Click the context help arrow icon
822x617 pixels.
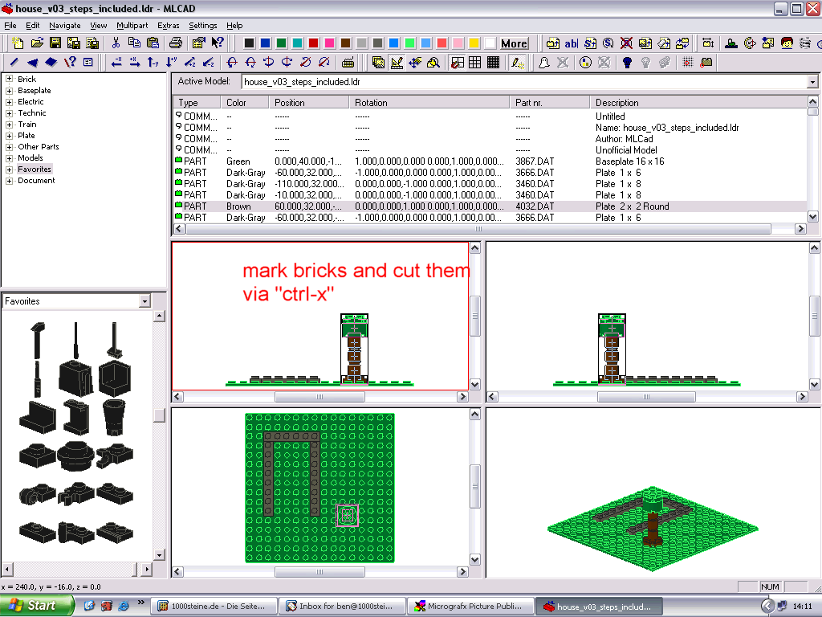pos(218,43)
